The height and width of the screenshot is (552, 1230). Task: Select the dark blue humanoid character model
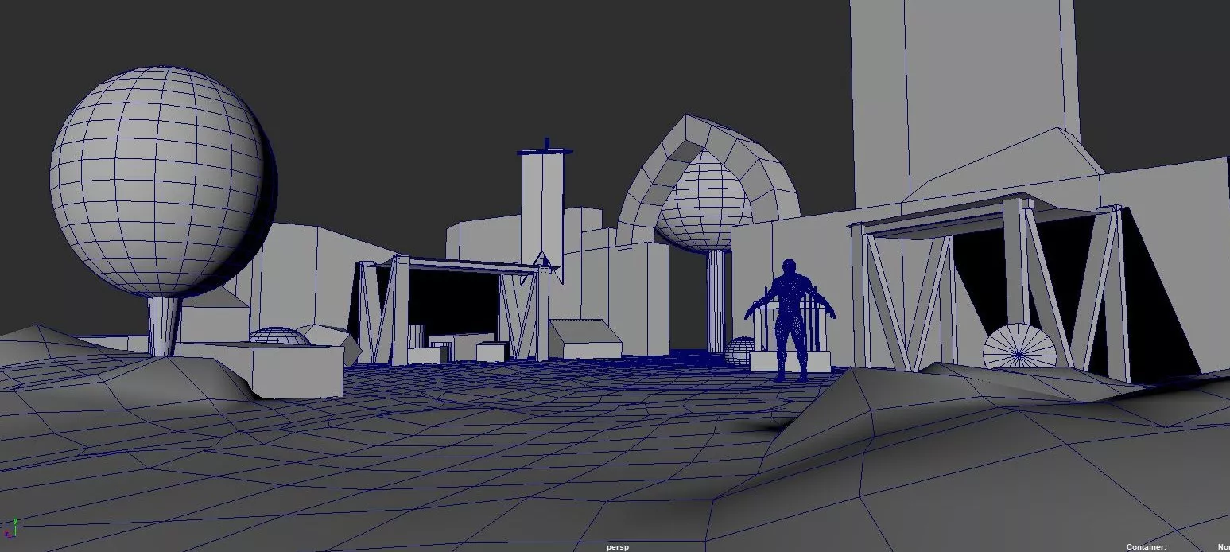[790, 317]
